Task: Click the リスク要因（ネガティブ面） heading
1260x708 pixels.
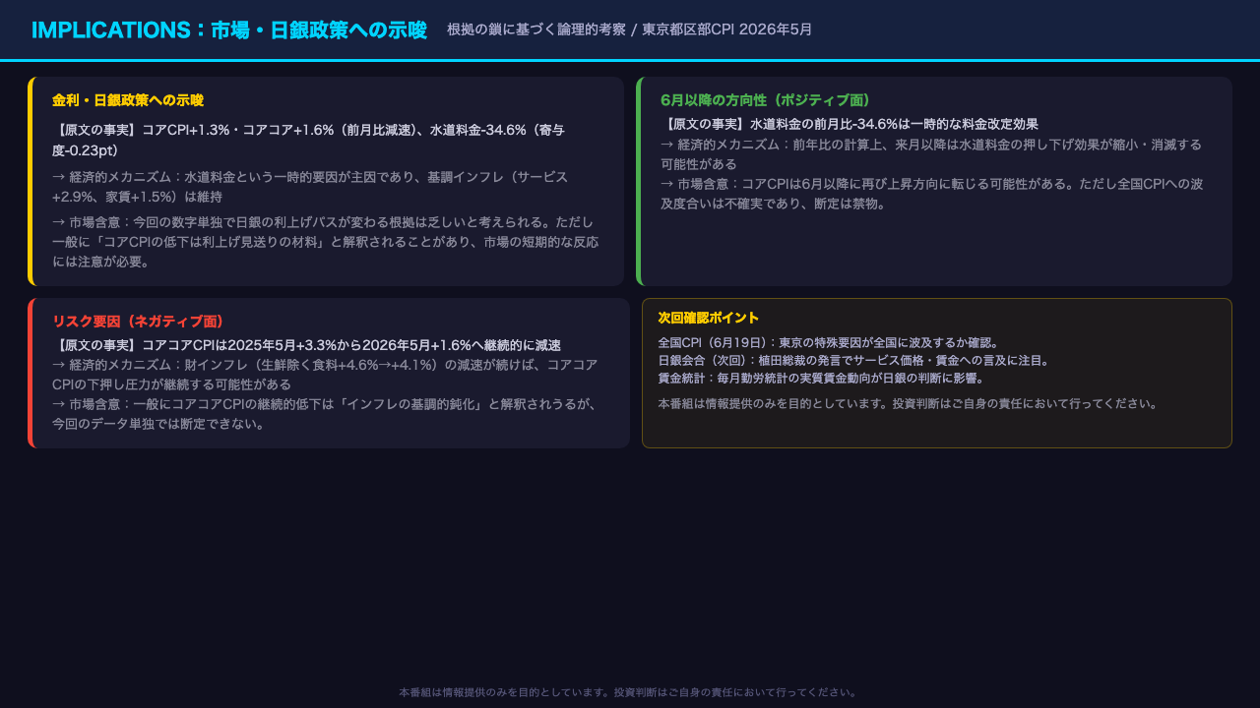Action: click(x=139, y=322)
